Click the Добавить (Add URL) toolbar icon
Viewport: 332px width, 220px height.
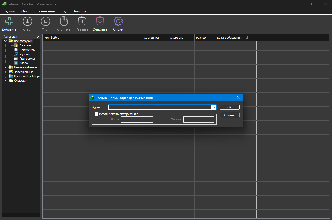pos(9,21)
